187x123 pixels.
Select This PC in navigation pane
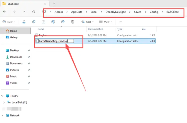(14, 96)
